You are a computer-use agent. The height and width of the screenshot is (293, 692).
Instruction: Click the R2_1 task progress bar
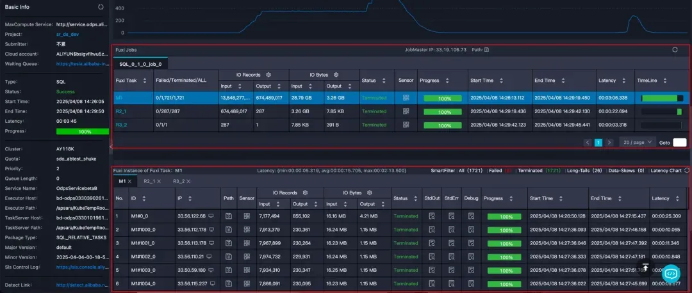point(443,112)
